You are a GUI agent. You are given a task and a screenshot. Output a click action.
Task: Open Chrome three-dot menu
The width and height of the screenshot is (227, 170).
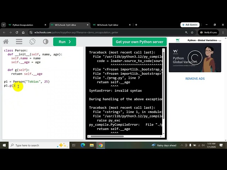[x=223, y=33]
